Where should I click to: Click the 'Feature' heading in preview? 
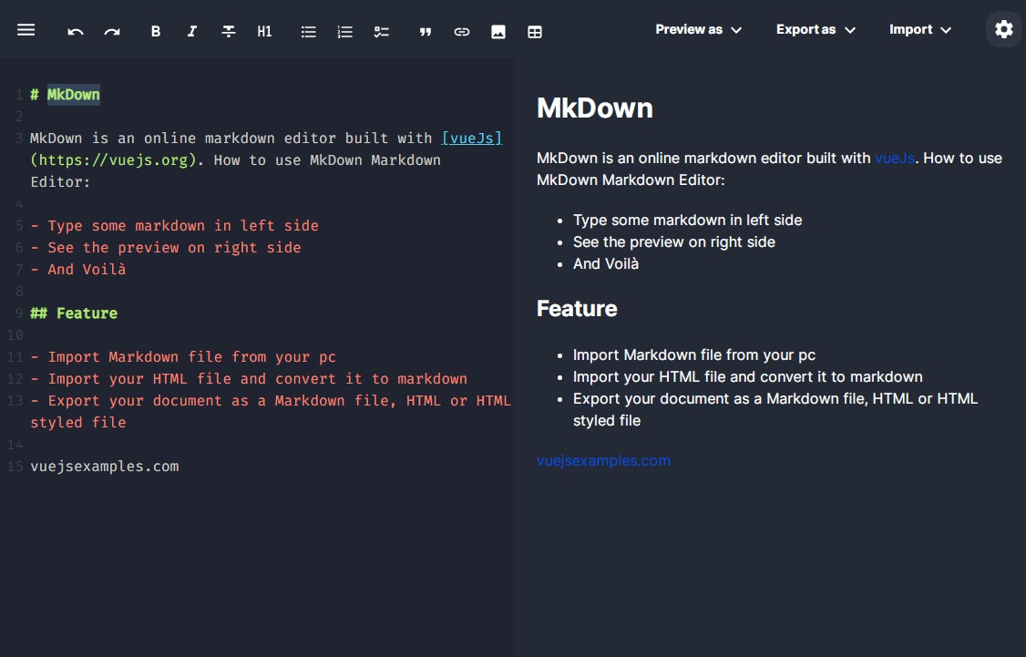click(x=577, y=309)
